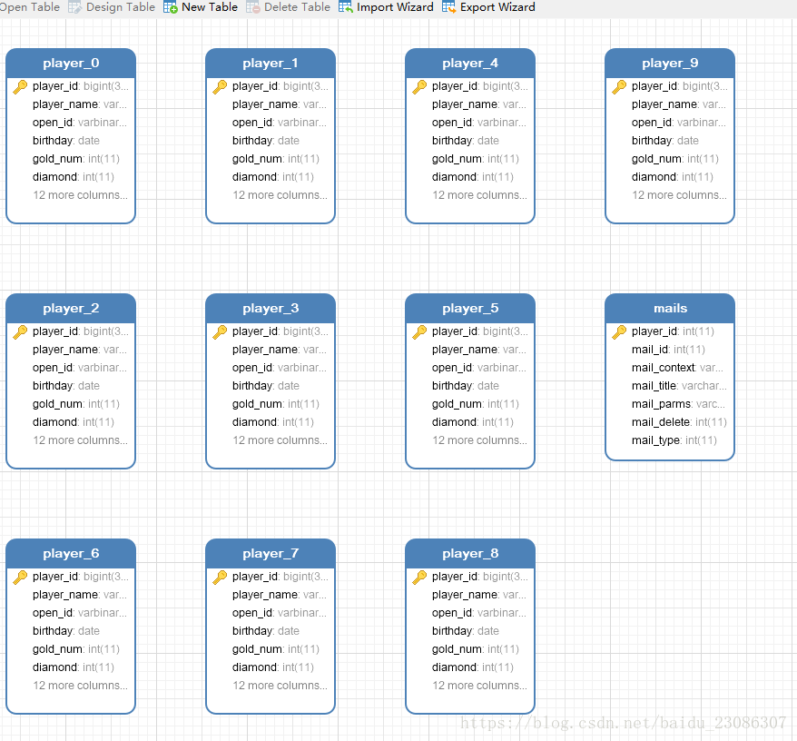
Task: Click the primary key icon in player_1
Action: point(220,86)
